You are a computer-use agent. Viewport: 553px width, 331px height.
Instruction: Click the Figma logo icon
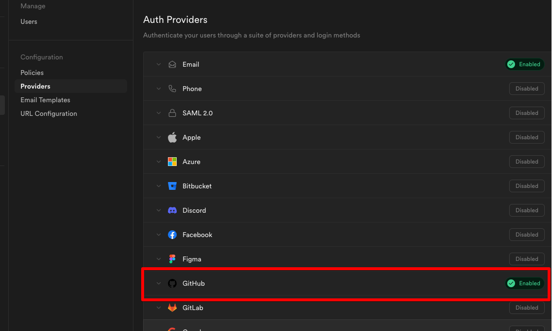pyautogui.click(x=172, y=259)
